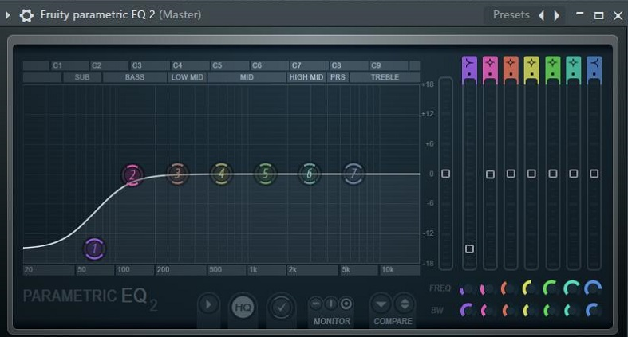Click purple band 1 FREQ knob

click(467, 289)
